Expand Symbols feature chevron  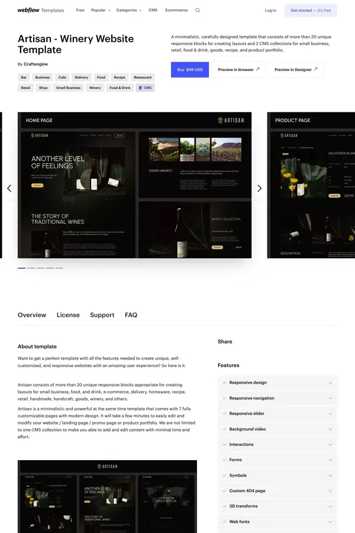pyautogui.click(x=330, y=476)
